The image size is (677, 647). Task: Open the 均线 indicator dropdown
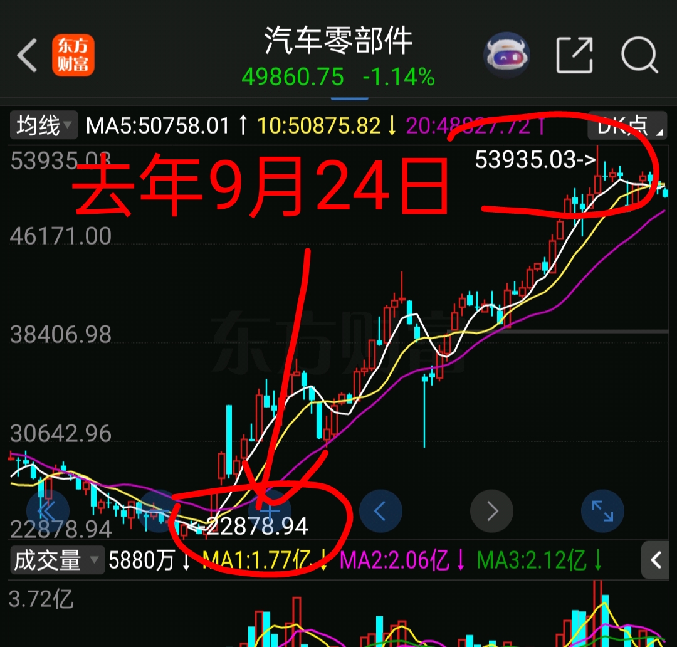tap(44, 125)
